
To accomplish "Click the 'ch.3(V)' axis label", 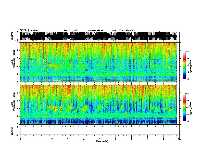I will coord(12,131).
